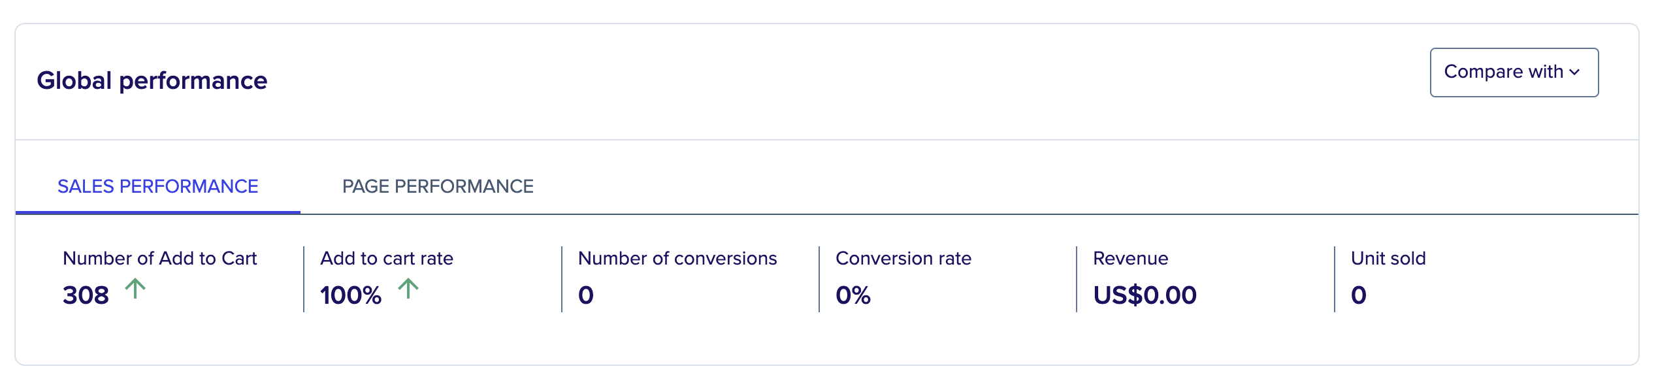Screen dimensions: 1658x375
Task: Click the chevron in Compare with button
Action: [x=1574, y=73]
